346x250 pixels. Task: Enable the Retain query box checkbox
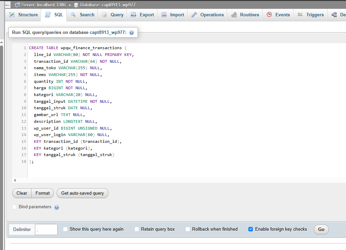click(x=137, y=229)
